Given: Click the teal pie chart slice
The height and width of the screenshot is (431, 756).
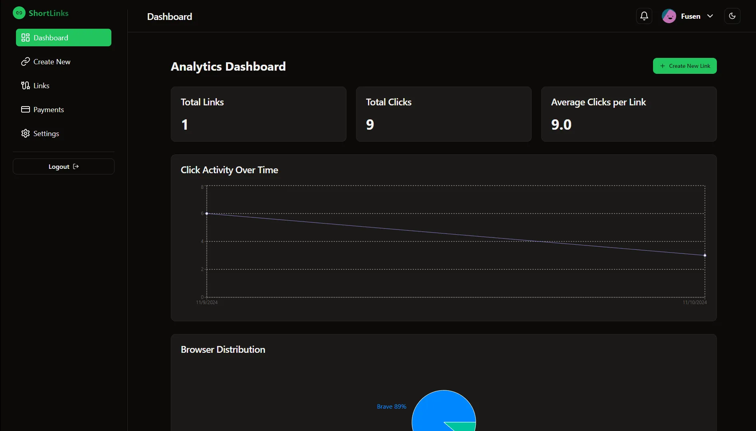Looking at the screenshot, I should point(465,425).
